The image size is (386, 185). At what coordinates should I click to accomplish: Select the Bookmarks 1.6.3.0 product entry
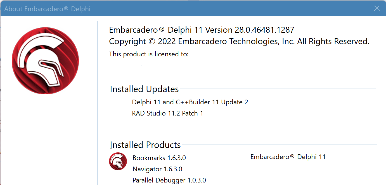pos(159,158)
